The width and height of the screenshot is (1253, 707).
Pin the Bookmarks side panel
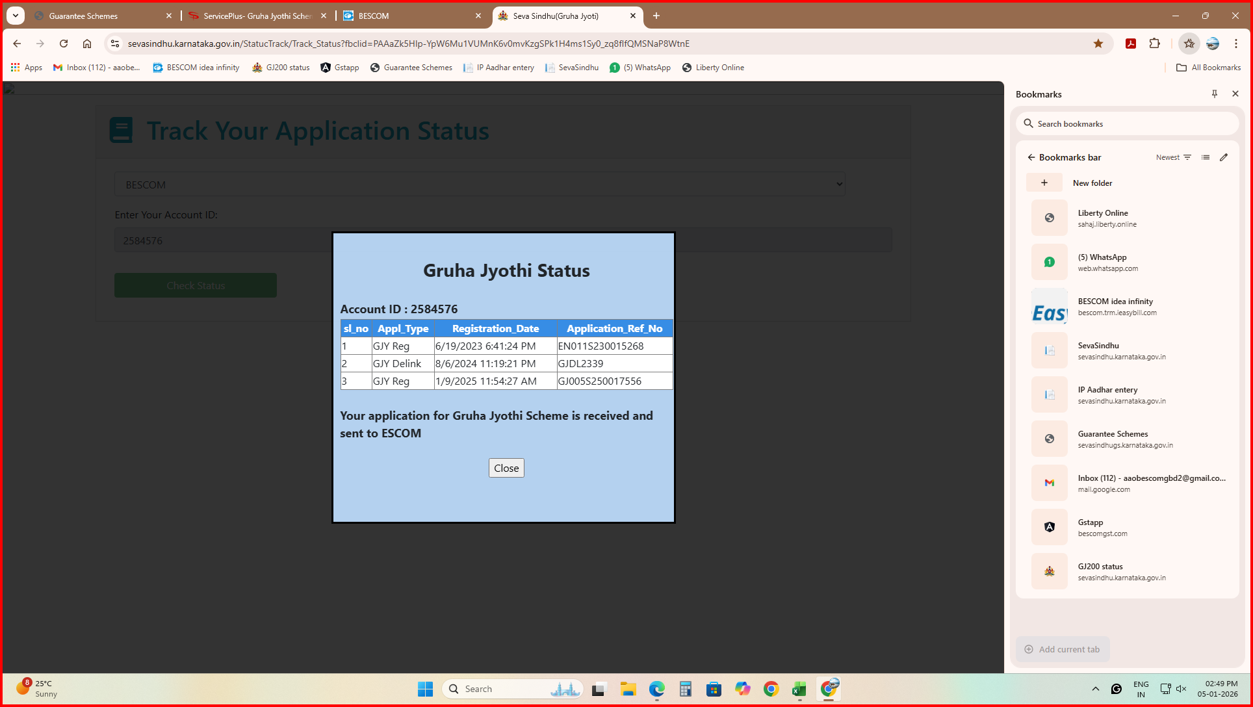(x=1214, y=94)
